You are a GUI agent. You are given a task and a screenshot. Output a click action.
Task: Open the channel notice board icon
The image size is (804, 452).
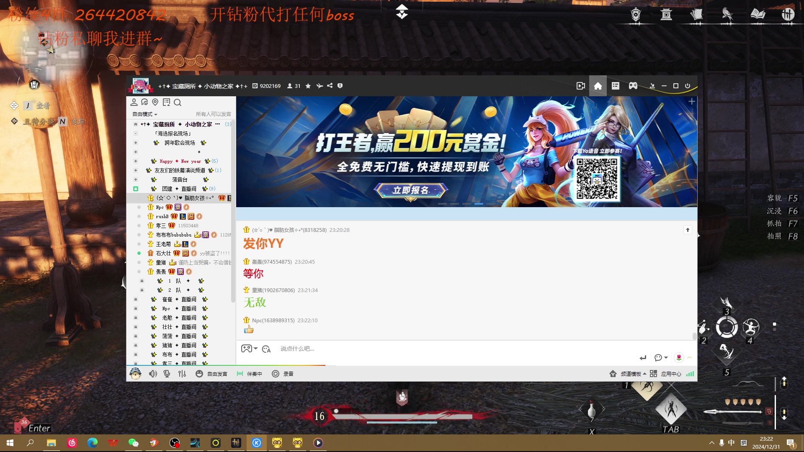166,102
